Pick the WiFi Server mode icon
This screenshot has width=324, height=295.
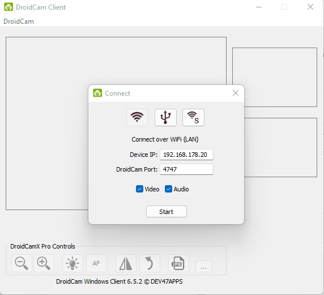pos(193,117)
